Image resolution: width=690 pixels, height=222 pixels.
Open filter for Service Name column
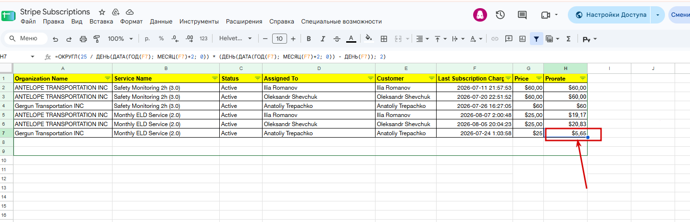pos(214,78)
